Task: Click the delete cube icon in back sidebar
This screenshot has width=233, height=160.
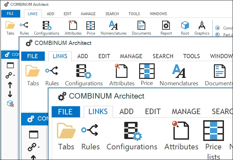Action: point(10,104)
